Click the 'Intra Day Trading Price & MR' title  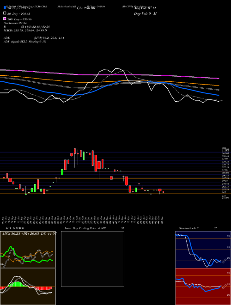[x=94, y=228]
